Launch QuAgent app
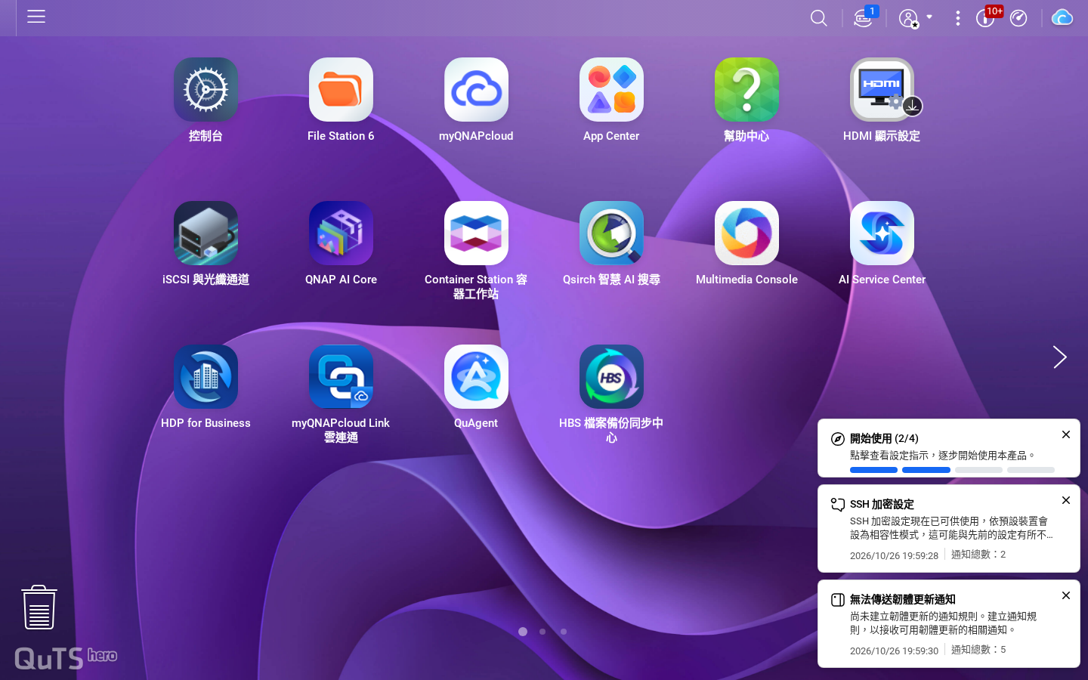 (476, 377)
